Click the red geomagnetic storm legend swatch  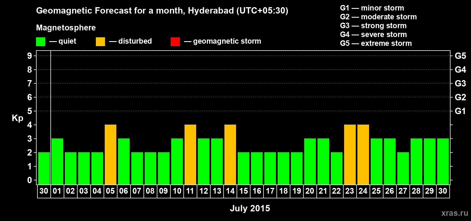(x=175, y=42)
